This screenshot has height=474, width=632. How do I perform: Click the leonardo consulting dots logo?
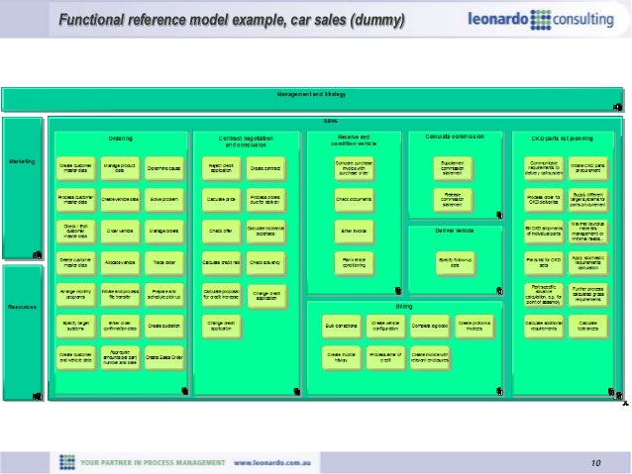click(541, 20)
